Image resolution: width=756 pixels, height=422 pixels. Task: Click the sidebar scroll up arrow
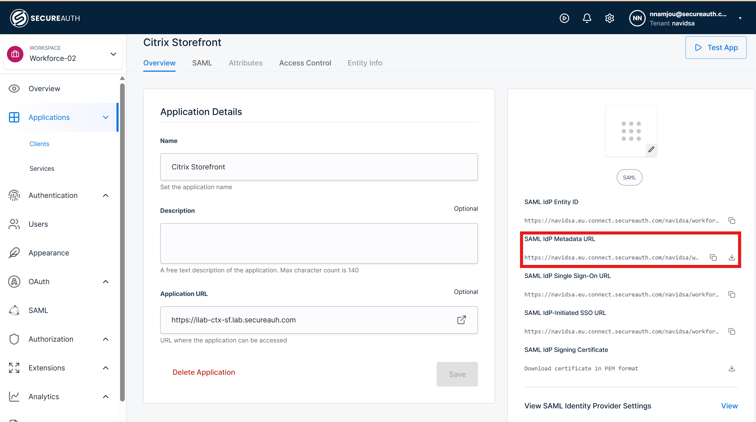122,78
